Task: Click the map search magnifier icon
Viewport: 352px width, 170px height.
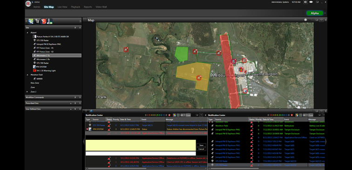Action: [31, 21]
